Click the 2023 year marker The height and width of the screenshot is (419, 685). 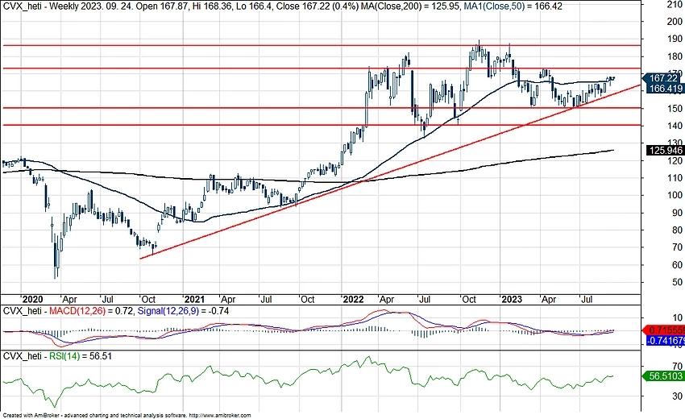point(509,298)
